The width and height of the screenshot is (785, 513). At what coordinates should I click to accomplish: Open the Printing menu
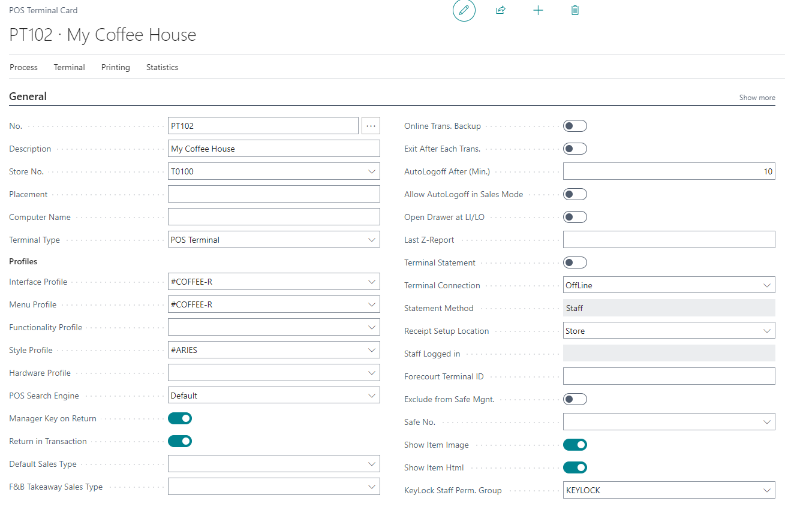(116, 67)
